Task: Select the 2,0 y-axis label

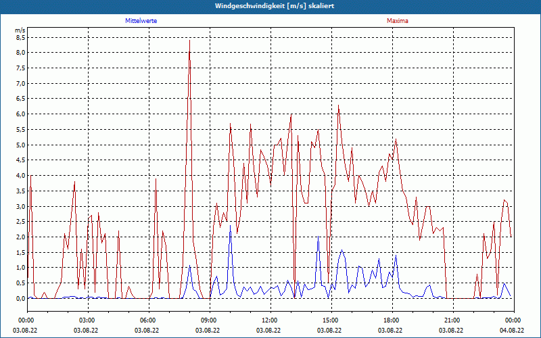Action: (21, 237)
